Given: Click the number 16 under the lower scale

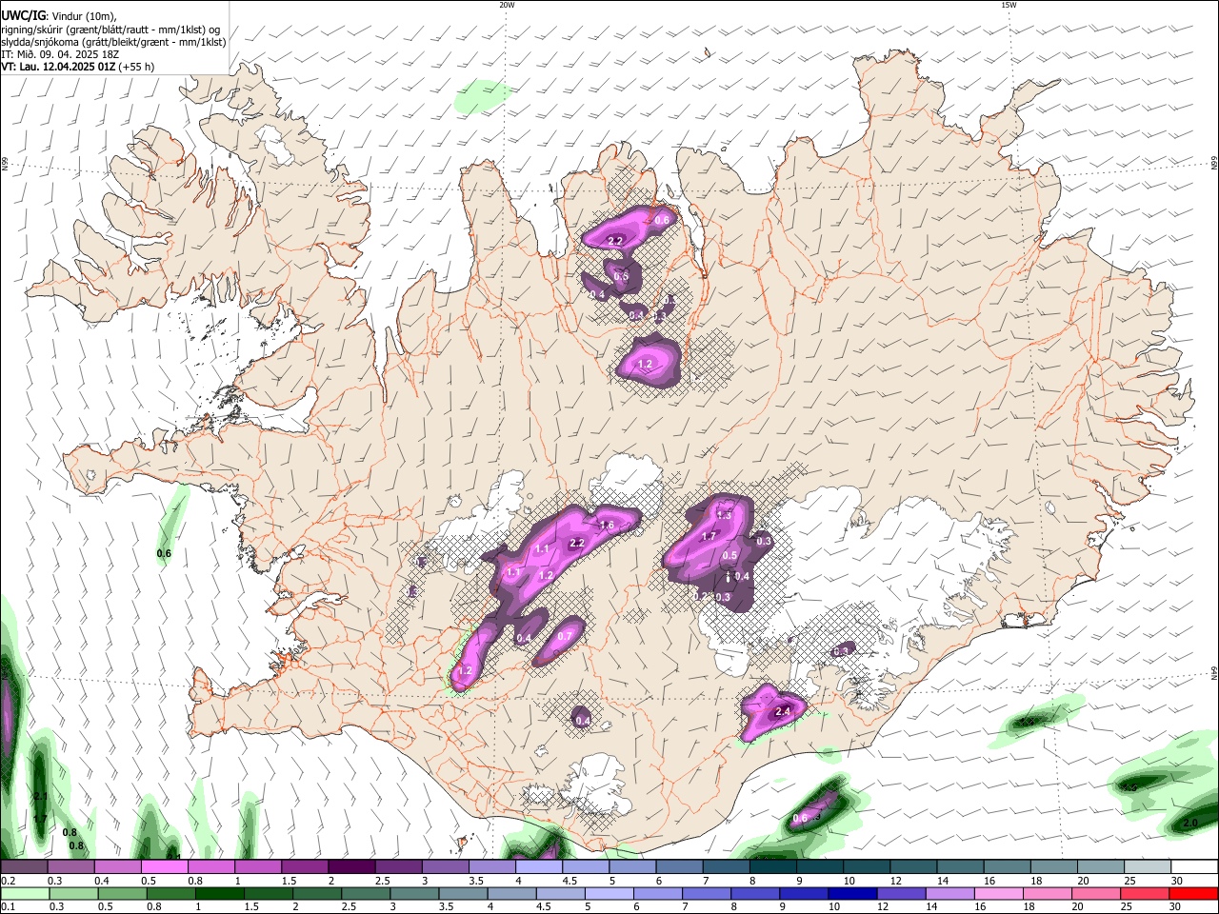Looking at the screenshot, I should click(x=979, y=907).
